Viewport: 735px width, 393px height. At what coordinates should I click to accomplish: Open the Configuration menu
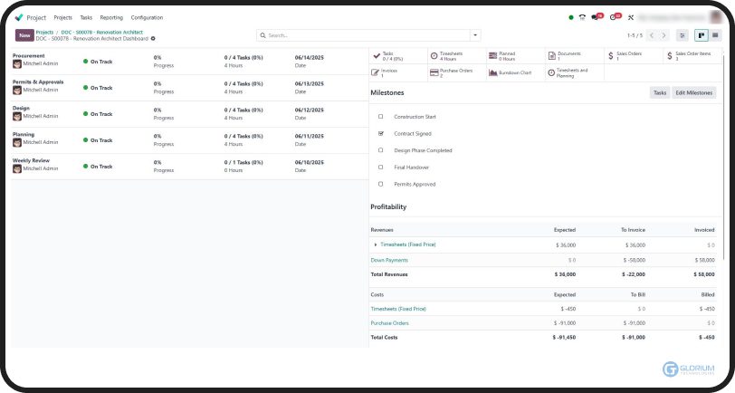click(x=147, y=17)
